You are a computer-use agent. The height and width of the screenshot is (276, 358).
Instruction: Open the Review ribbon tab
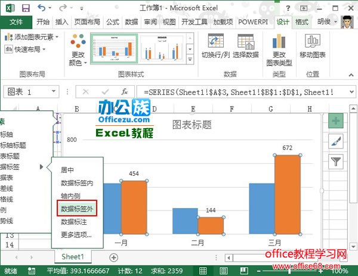tap(150, 22)
